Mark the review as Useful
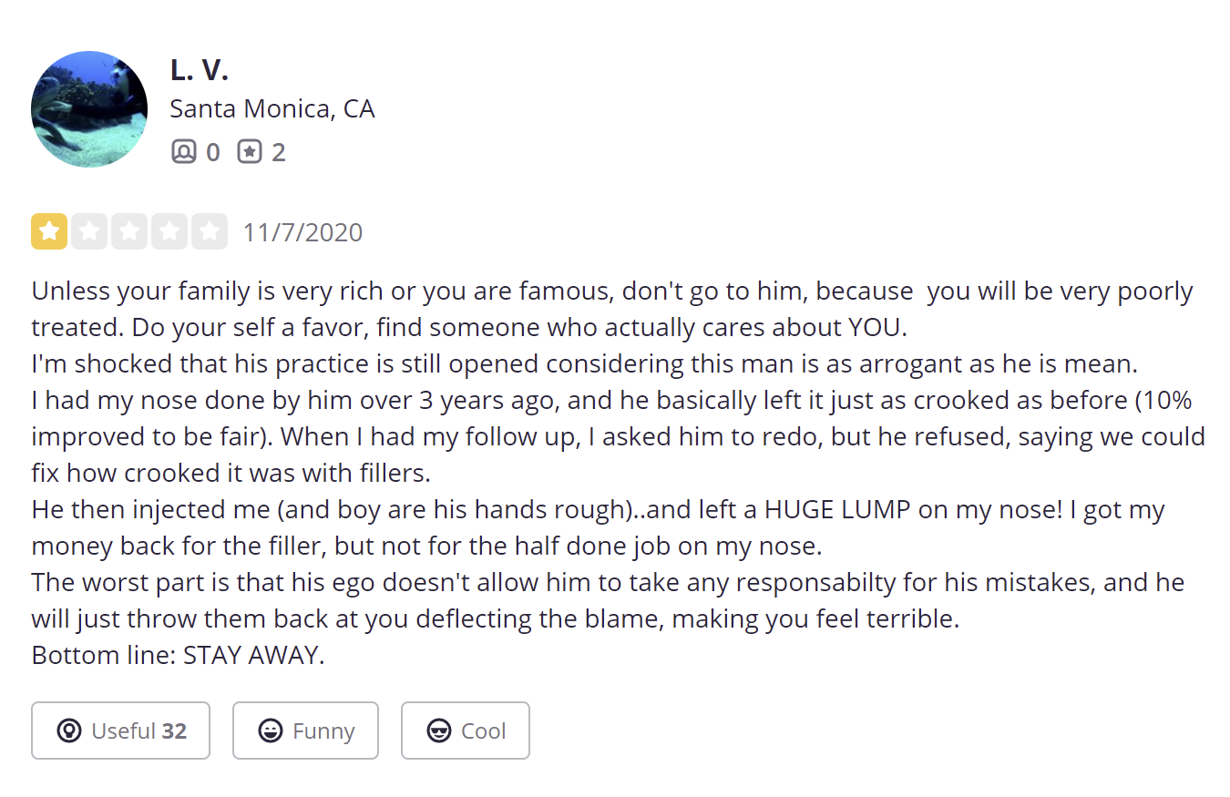 [120, 731]
